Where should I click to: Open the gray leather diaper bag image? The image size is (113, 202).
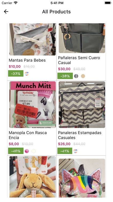[82, 38]
